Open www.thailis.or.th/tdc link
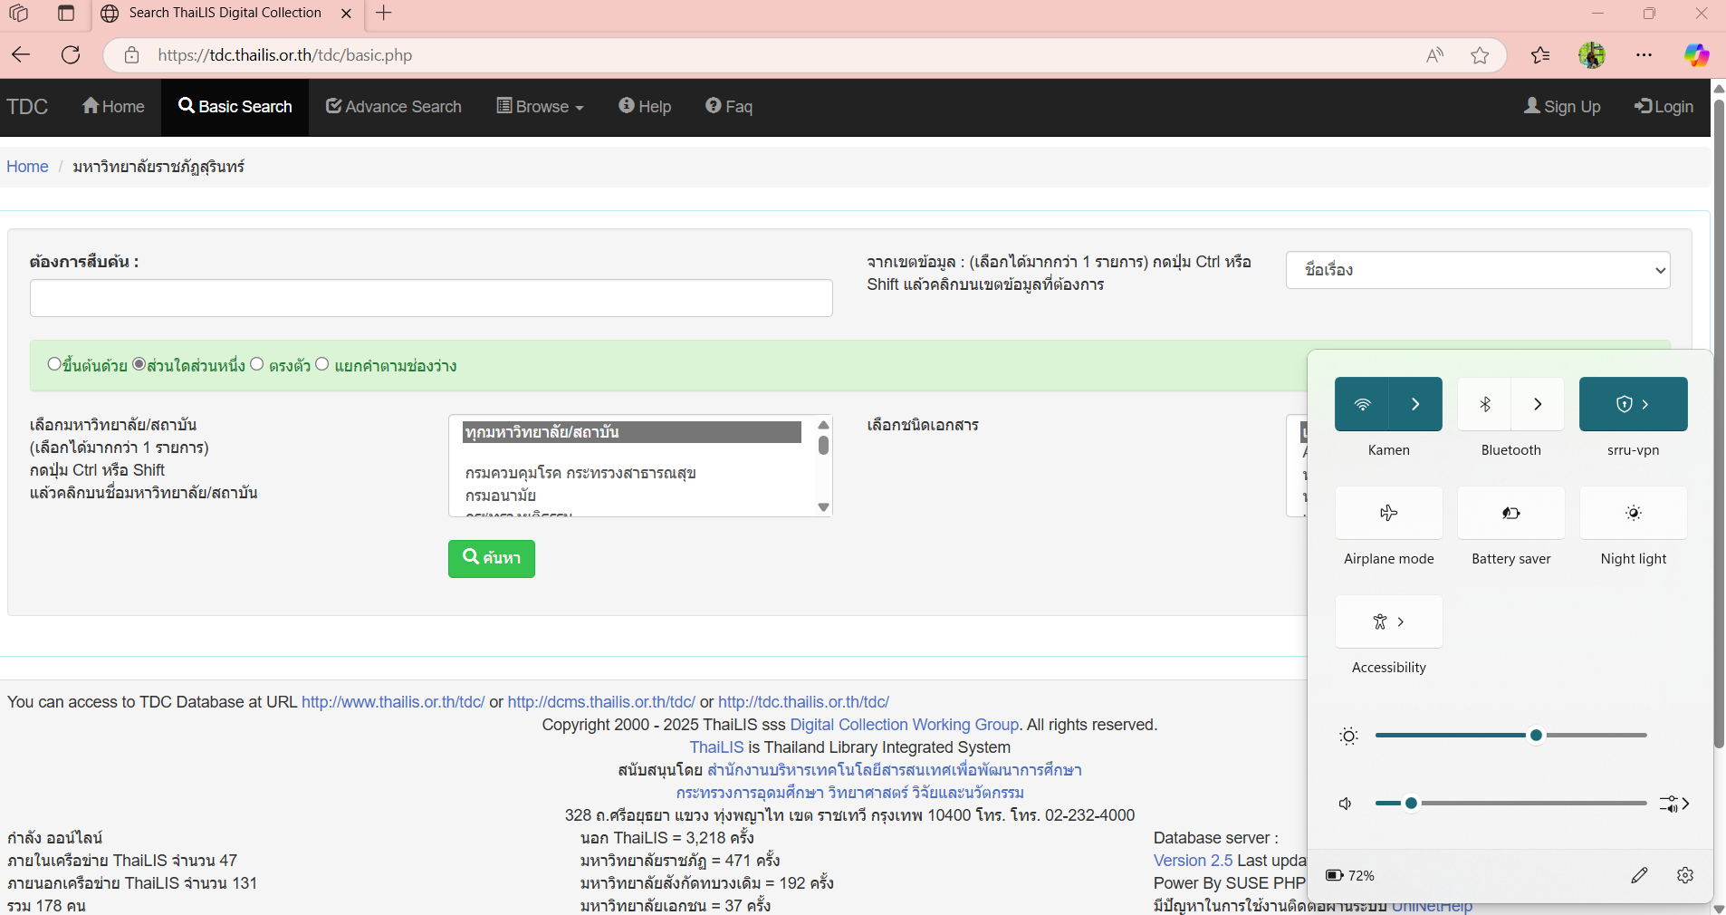 pos(393,702)
